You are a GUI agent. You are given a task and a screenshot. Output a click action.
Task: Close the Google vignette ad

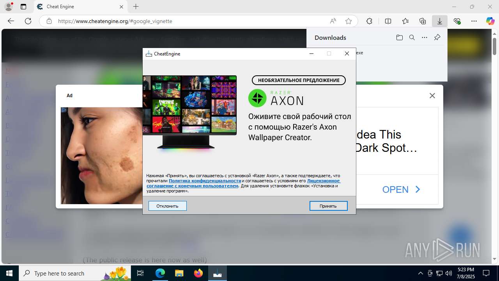[x=432, y=96]
